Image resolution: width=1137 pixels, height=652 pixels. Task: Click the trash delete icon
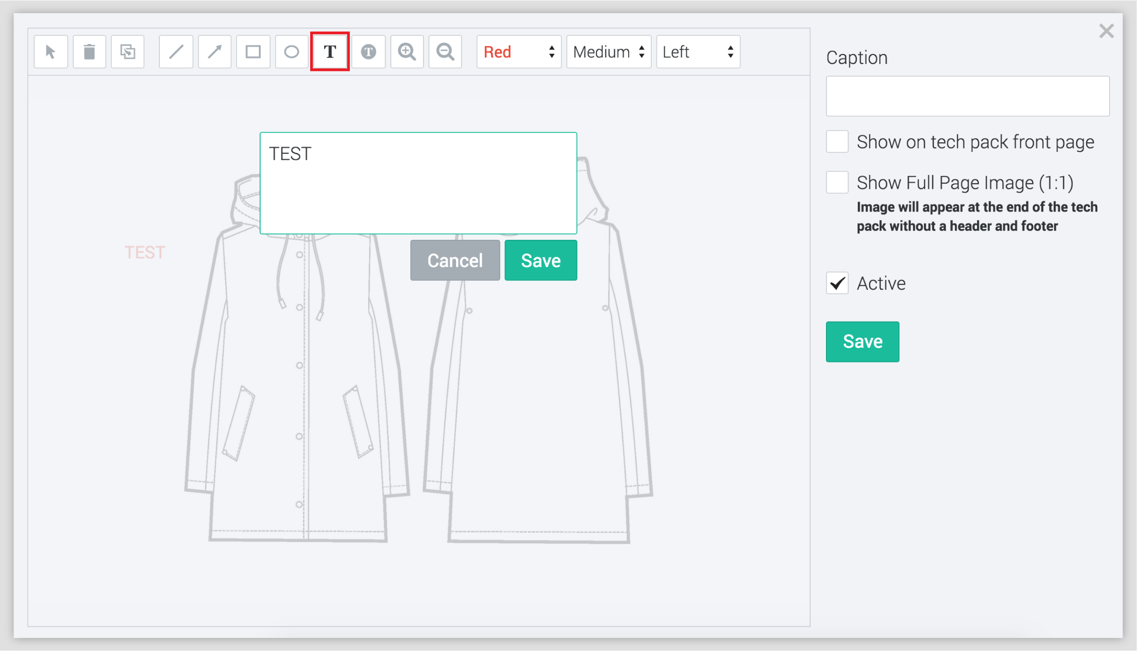click(89, 51)
